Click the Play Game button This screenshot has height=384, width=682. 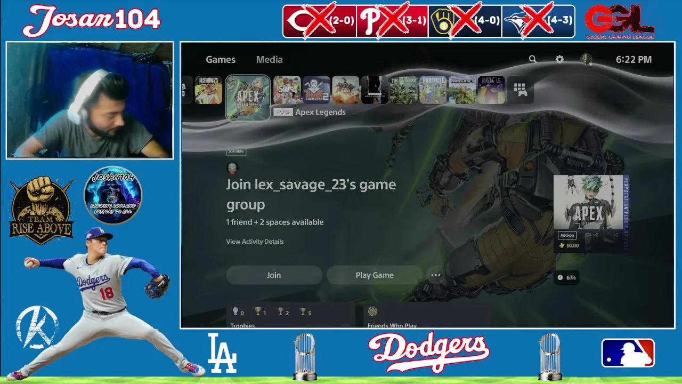375,275
